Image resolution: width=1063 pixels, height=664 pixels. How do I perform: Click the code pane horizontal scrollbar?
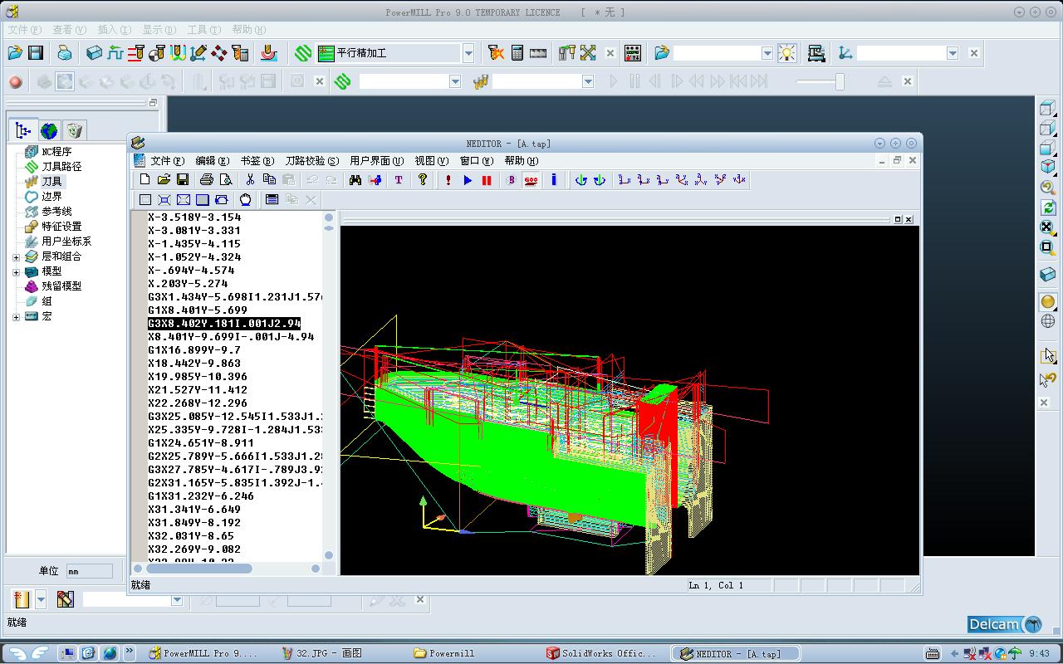click(x=227, y=569)
